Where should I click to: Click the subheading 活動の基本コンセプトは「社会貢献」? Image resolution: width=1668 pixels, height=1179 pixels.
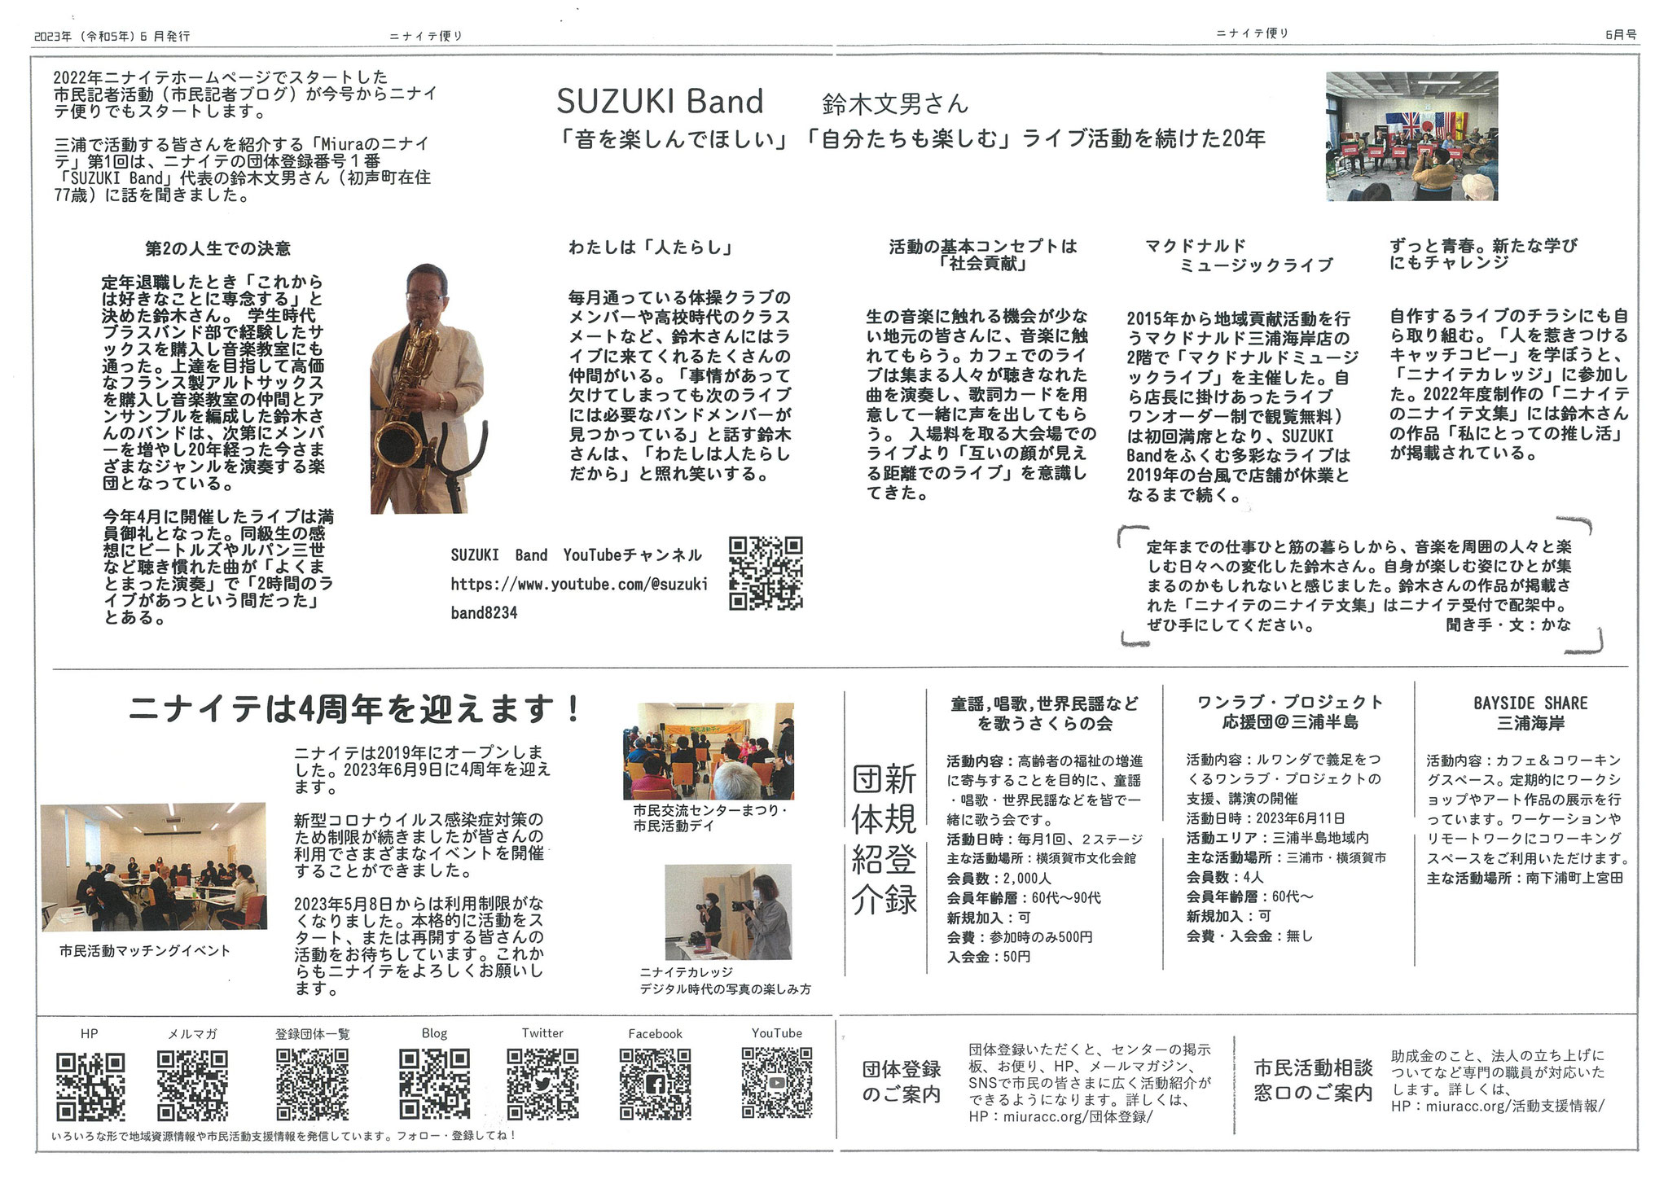[983, 255]
